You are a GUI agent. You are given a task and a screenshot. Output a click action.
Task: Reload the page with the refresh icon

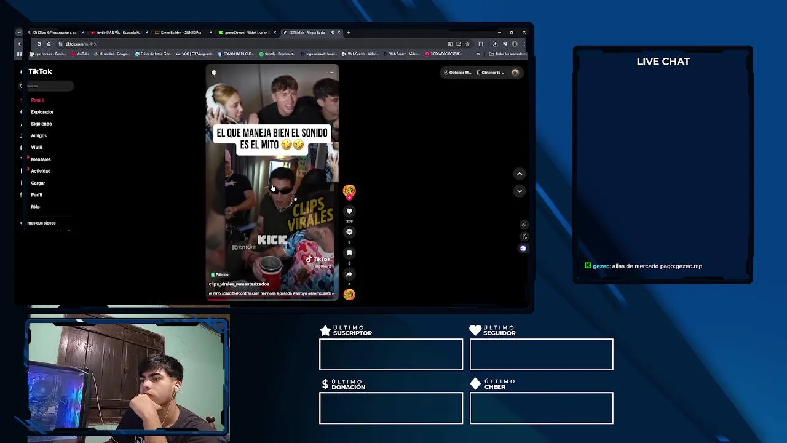click(39, 44)
